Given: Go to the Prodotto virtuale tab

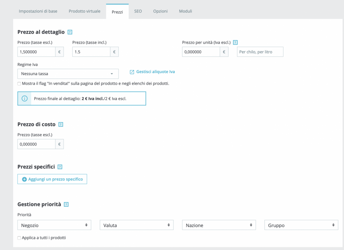Looking at the screenshot, I should pos(85,11).
